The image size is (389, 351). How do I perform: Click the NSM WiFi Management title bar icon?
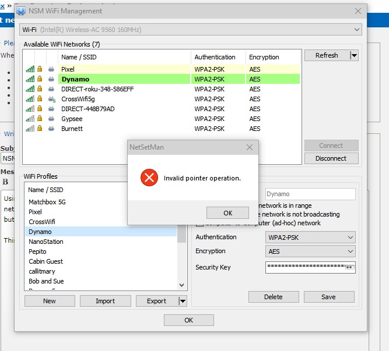[x=21, y=10]
